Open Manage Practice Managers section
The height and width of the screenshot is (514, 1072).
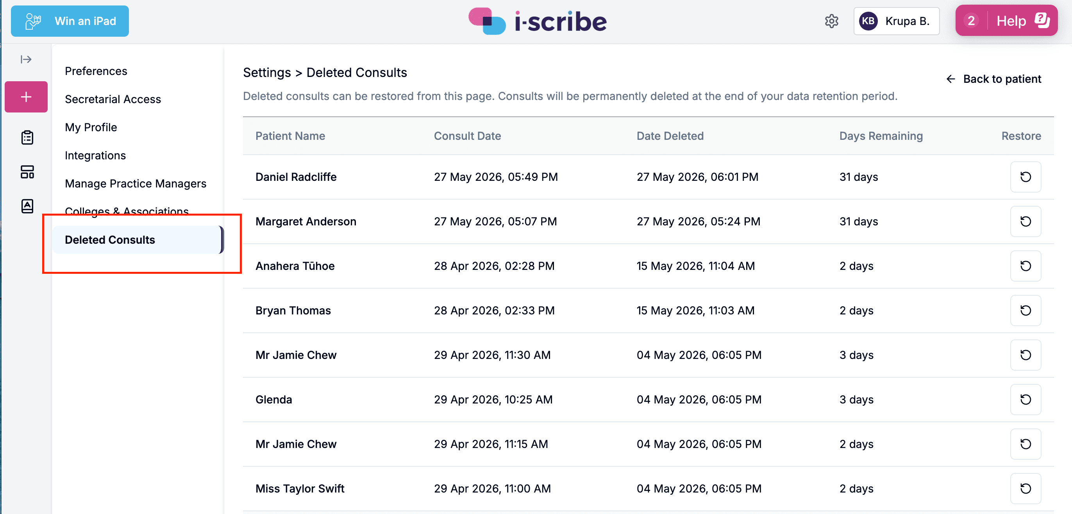coord(136,184)
